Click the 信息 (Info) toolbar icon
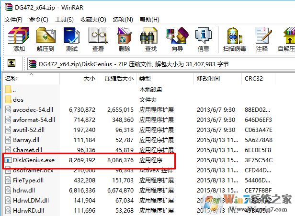The image size is (295, 216). tap(203, 35)
